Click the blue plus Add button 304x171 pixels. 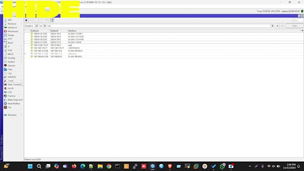pyautogui.click(x=26, y=20)
